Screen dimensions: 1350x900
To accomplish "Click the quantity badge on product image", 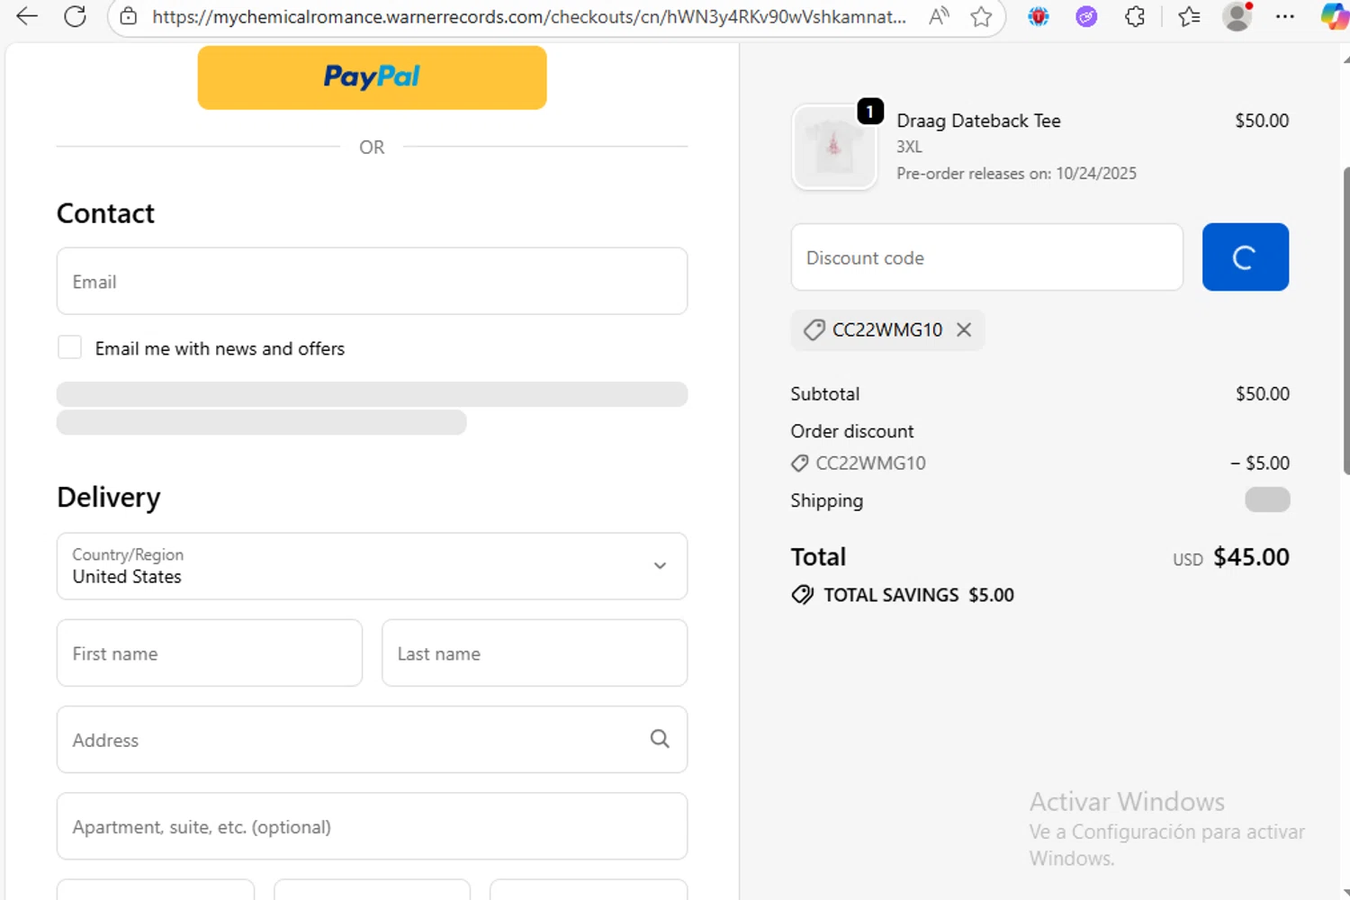I will click(869, 111).
